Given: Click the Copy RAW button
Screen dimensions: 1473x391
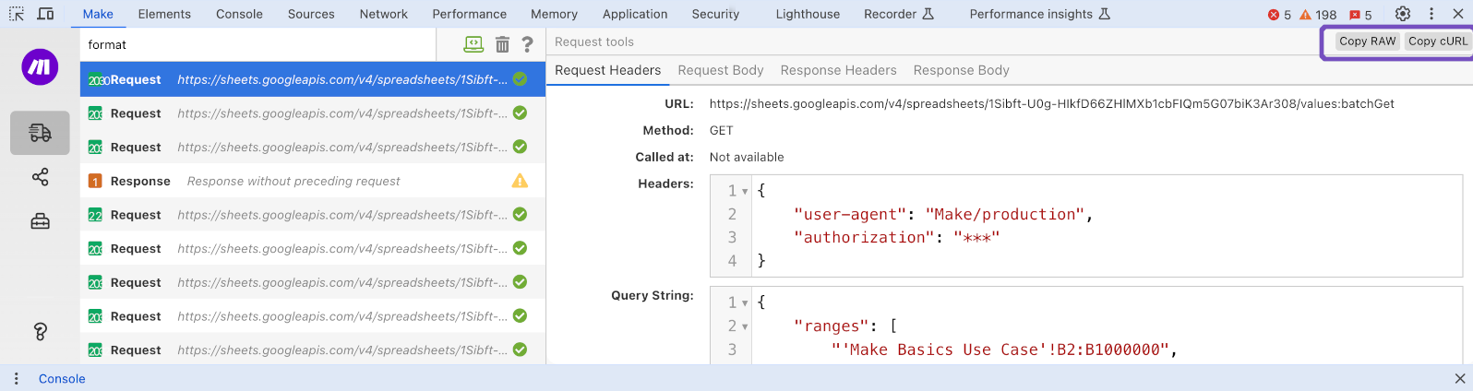Looking at the screenshot, I should 1367,41.
